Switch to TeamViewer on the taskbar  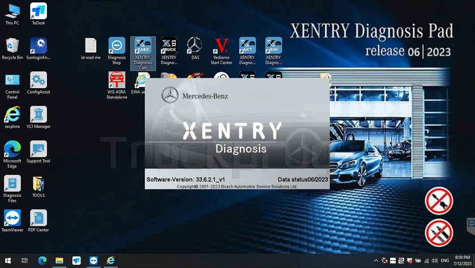[x=93, y=260]
